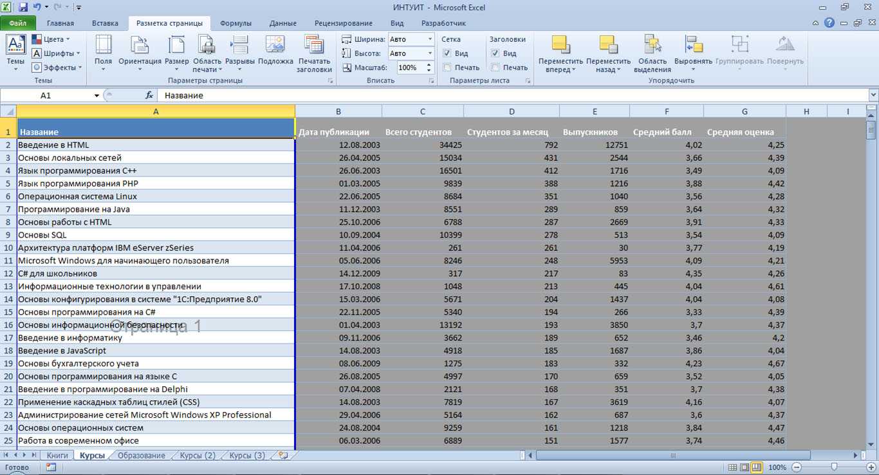
Task: Switch to Formulas (Формулы) tab
Action: coord(236,23)
